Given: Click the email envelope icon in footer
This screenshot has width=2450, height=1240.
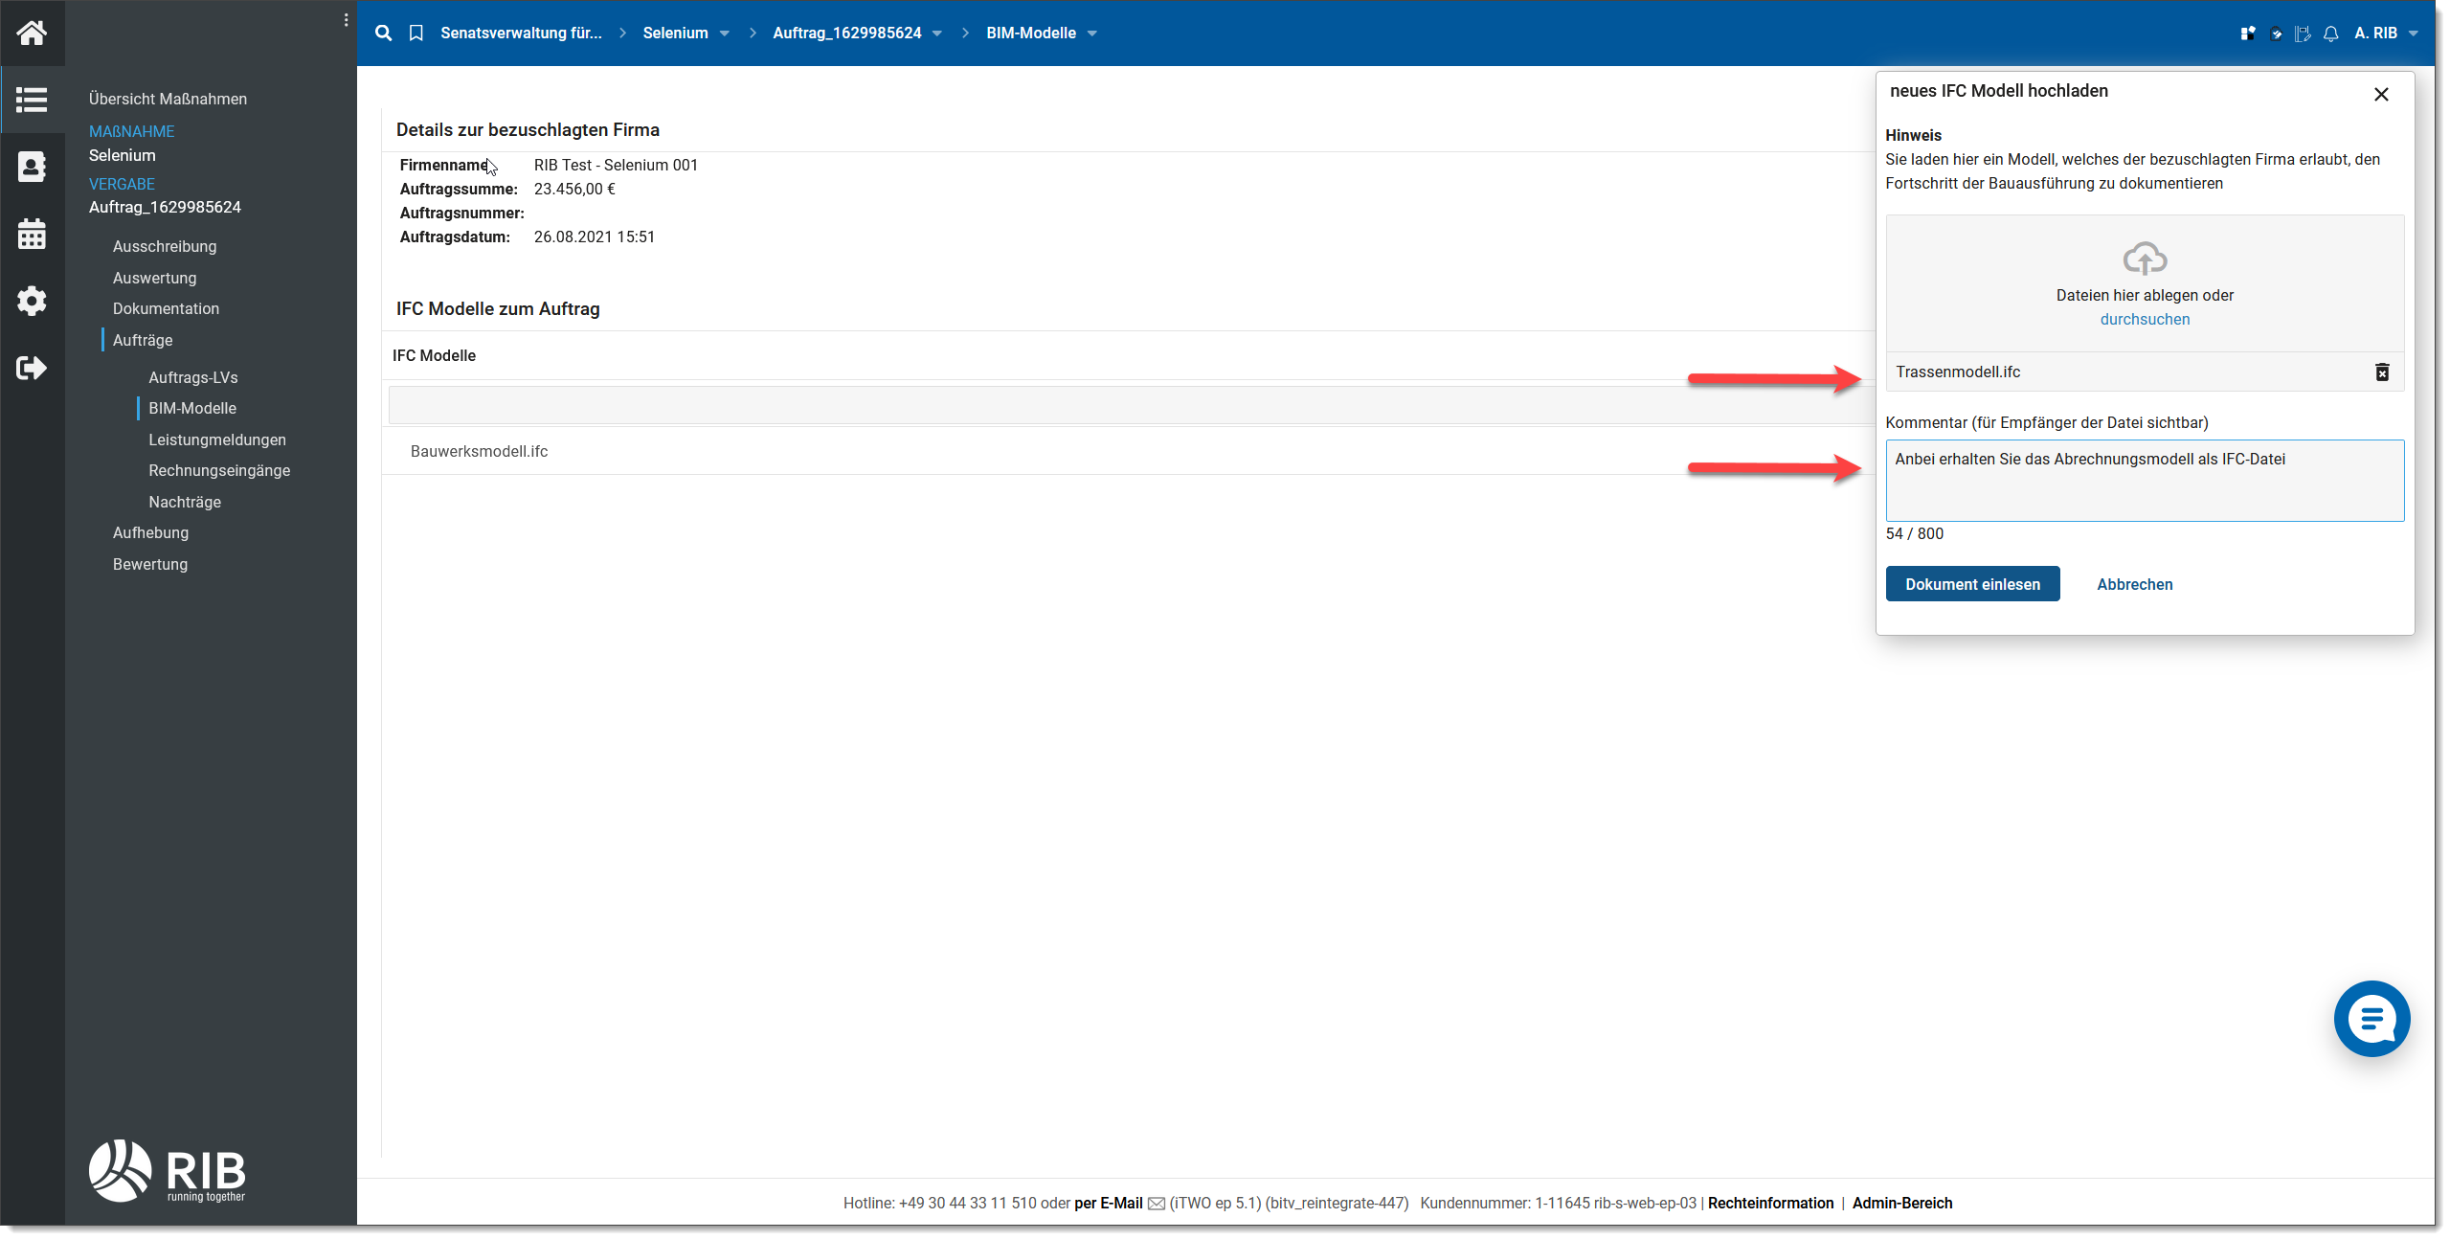Looking at the screenshot, I should click(1156, 1204).
